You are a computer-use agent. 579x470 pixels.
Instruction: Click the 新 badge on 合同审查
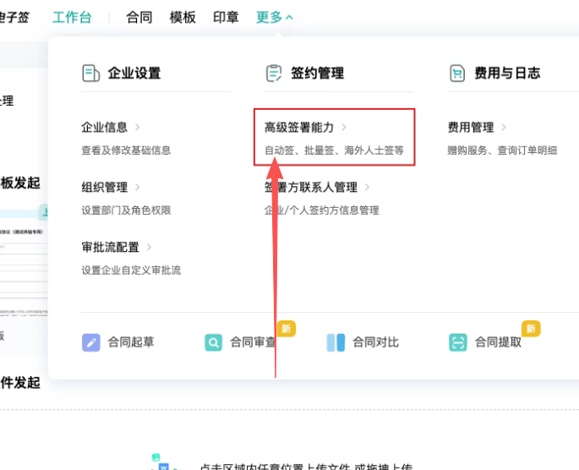click(287, 329)
